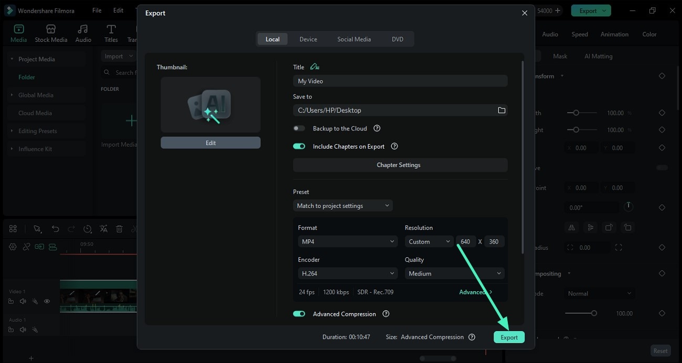
Task: Open the Size info help icon
Action: (x=472, y=337)
